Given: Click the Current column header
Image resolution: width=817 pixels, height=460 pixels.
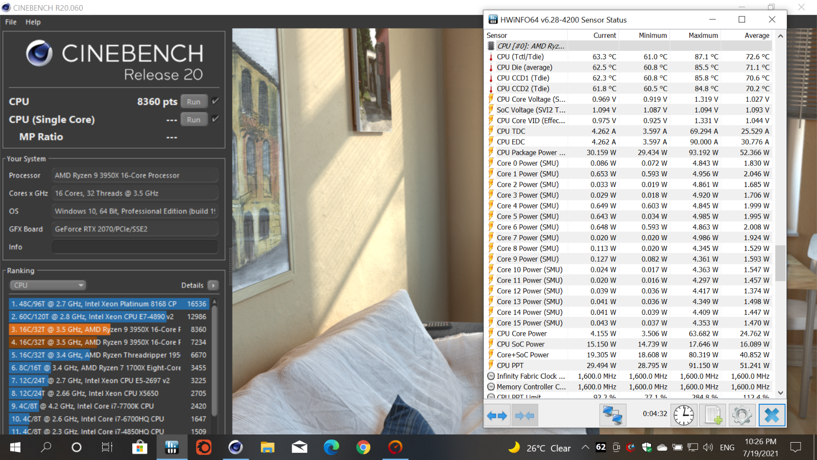Looking at the screenshot, I should 593,35.
